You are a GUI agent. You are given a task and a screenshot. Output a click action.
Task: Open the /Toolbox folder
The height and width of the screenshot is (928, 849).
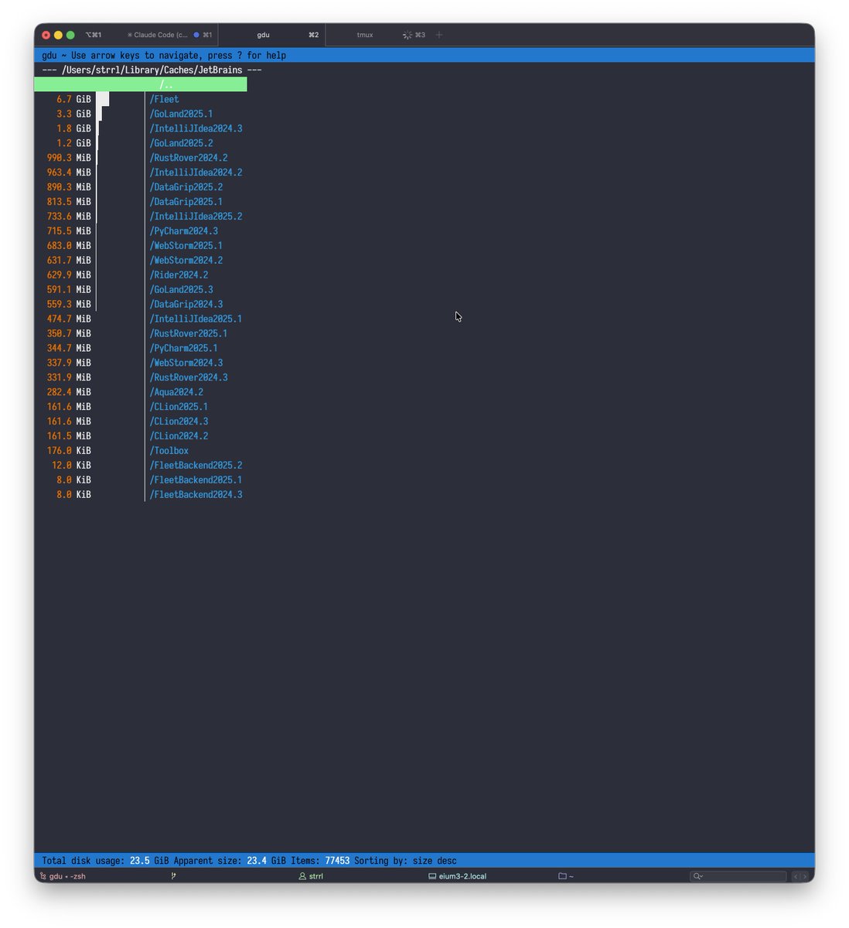(x=169, y=452)
